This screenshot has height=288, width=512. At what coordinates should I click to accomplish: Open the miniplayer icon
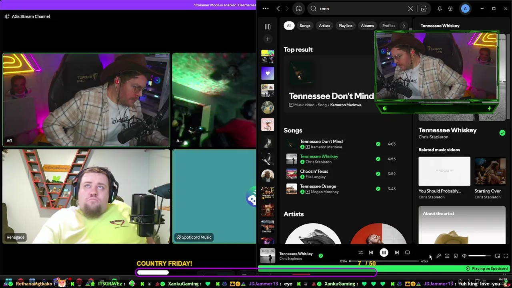(498, 256)
